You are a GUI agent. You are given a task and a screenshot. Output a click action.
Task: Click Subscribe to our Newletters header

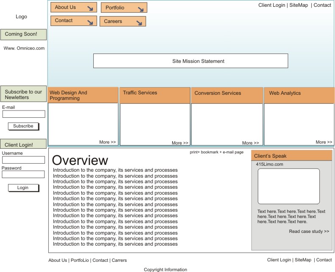23,94
